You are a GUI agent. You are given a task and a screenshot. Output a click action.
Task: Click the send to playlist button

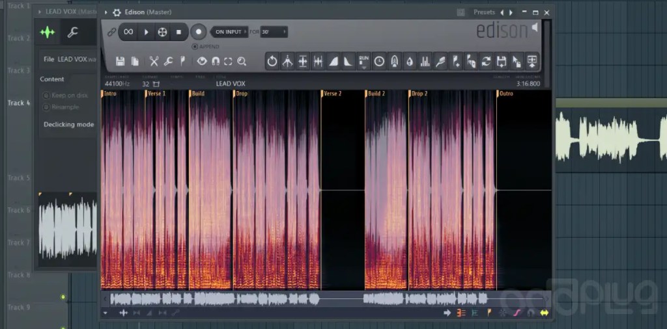[532, 62]
